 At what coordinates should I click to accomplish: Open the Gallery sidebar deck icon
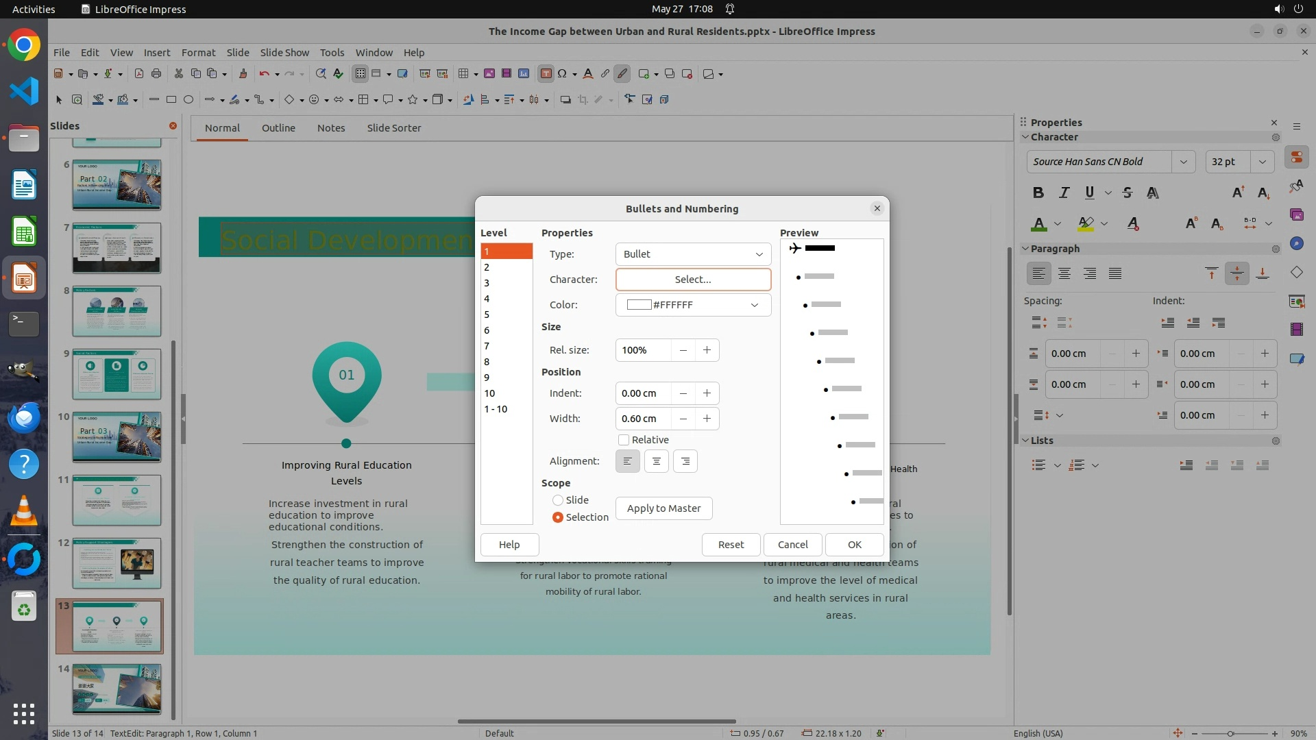pos(1297,215)
